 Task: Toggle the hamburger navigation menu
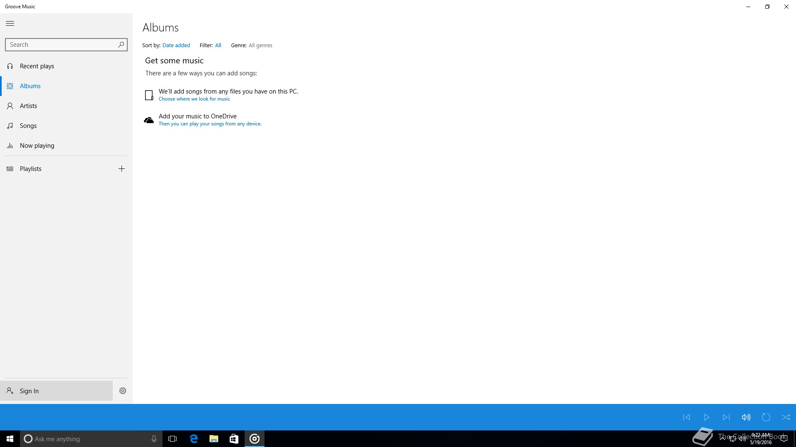[10, 24]
